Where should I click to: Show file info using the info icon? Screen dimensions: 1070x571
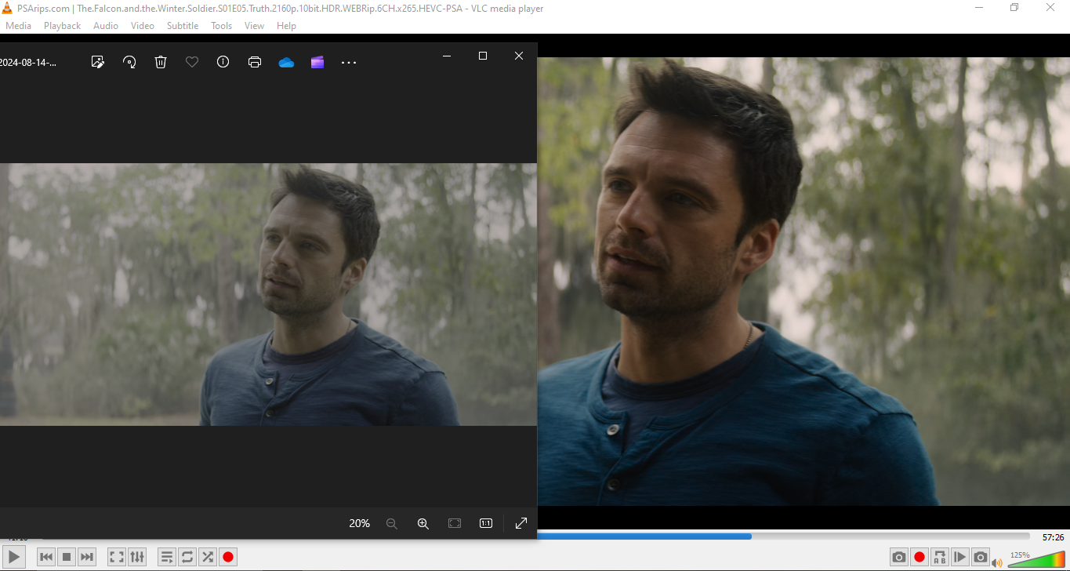pos(223,62)
